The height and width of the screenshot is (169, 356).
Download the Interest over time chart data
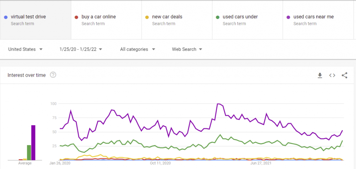click(320, 75)
